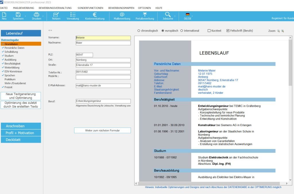The image size is (294, 194).
Task: Zoom out the preview with minus magnifier
Action: pos(278,31)
